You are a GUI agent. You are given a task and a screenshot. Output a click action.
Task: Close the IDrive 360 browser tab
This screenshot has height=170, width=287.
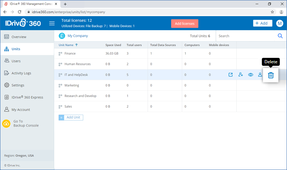tap(56, 4)
